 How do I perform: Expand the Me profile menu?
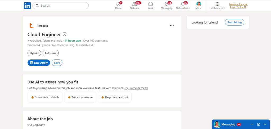pyautogui.click(x=198, y=6)
